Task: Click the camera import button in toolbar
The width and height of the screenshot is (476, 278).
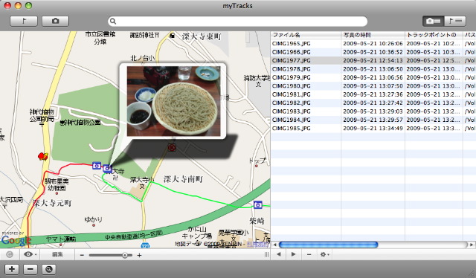Action: 55,21
